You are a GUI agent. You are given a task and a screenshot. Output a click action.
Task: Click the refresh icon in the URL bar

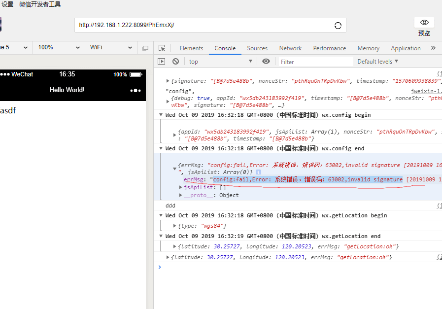(338, 26)
